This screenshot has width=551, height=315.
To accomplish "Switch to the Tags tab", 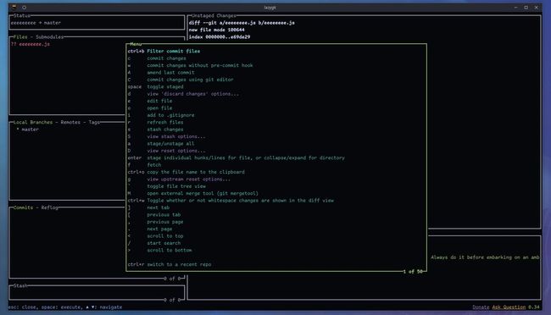I will [x=94, y=122].
